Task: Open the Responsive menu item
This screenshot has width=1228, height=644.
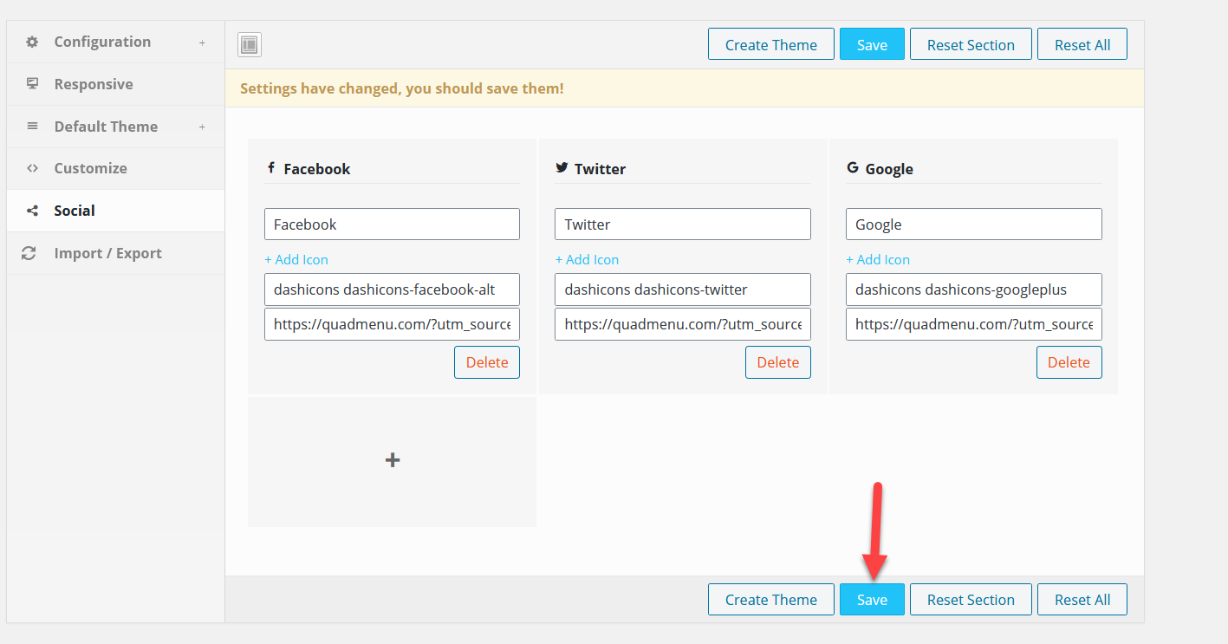Action: coord(115,84)
